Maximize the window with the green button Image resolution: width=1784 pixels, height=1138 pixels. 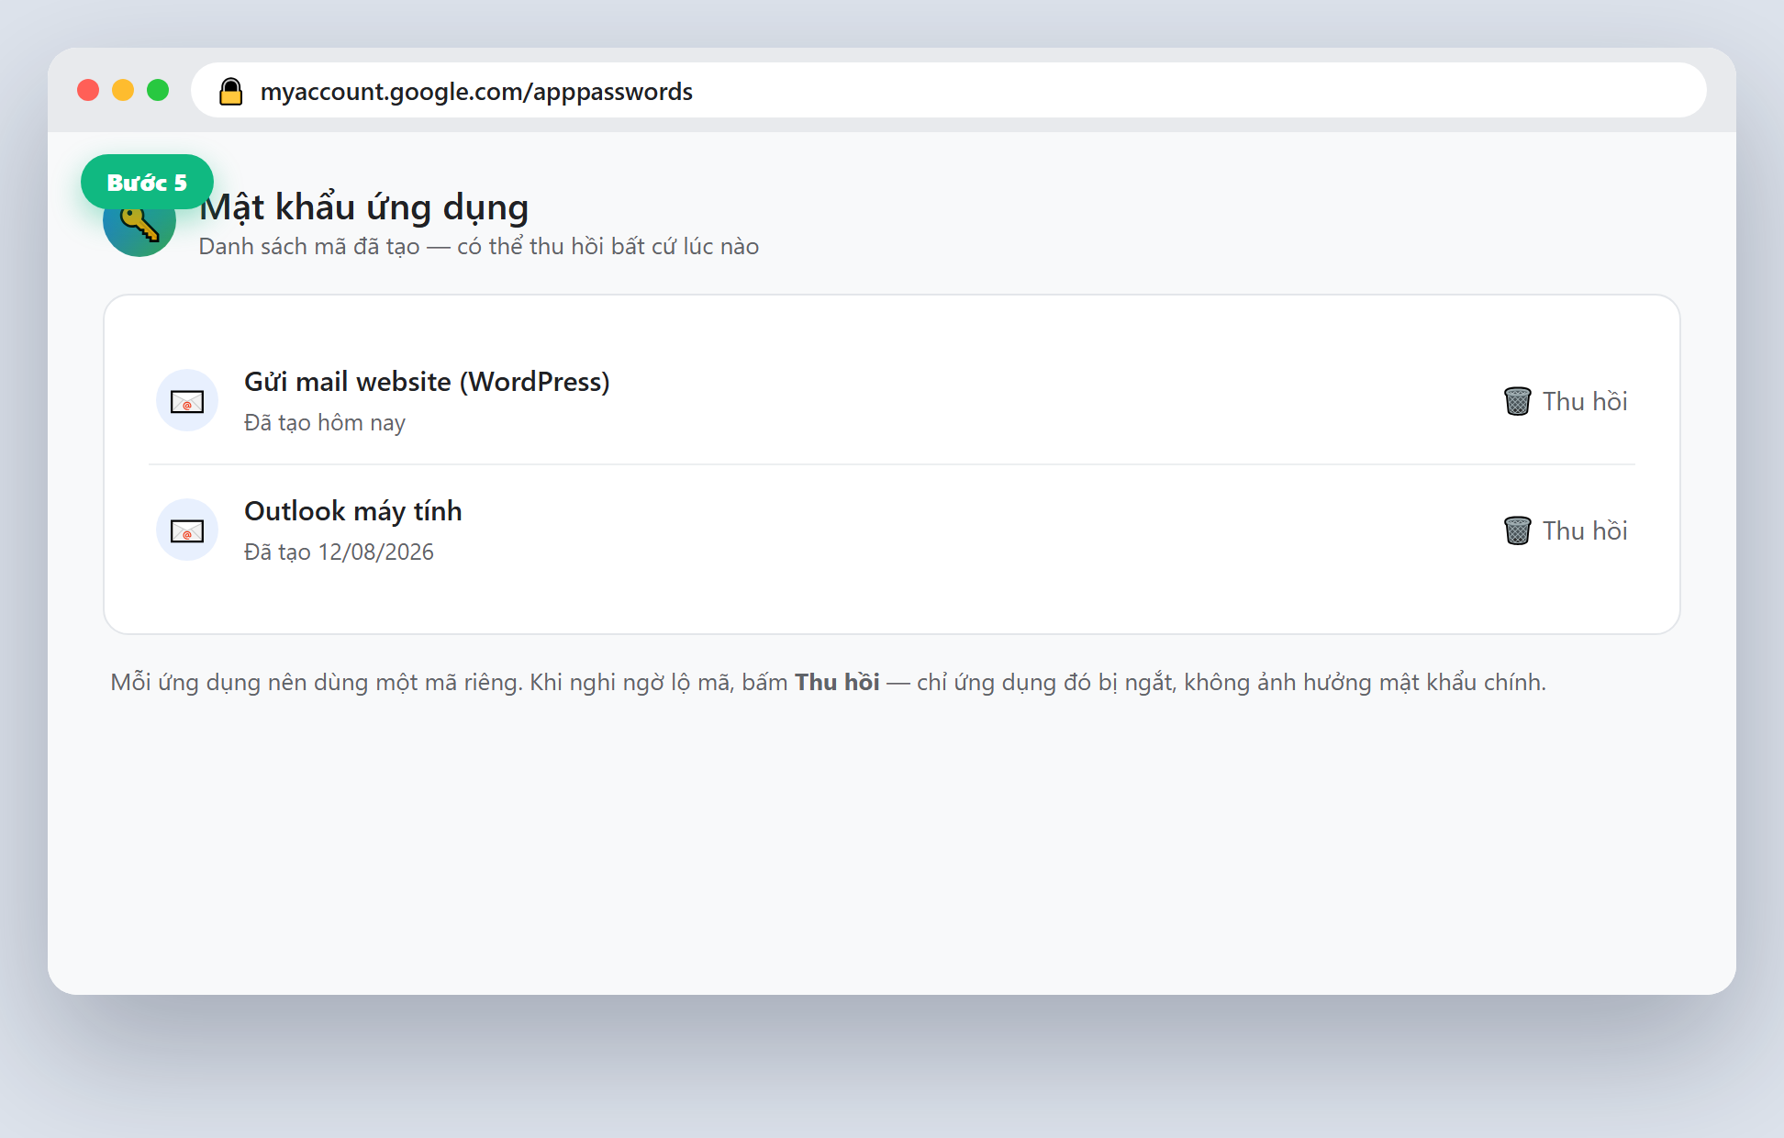158,90
